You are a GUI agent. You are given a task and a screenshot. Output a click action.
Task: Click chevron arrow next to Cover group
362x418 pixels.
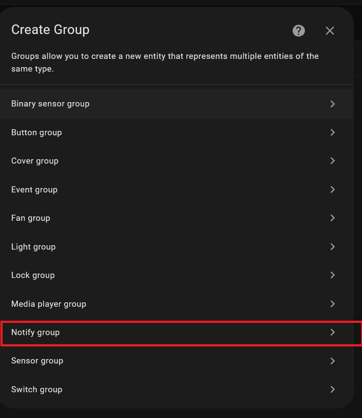[332, 161]
